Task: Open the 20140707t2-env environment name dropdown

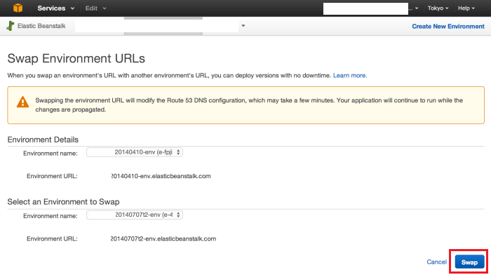Action: [135, 215]
